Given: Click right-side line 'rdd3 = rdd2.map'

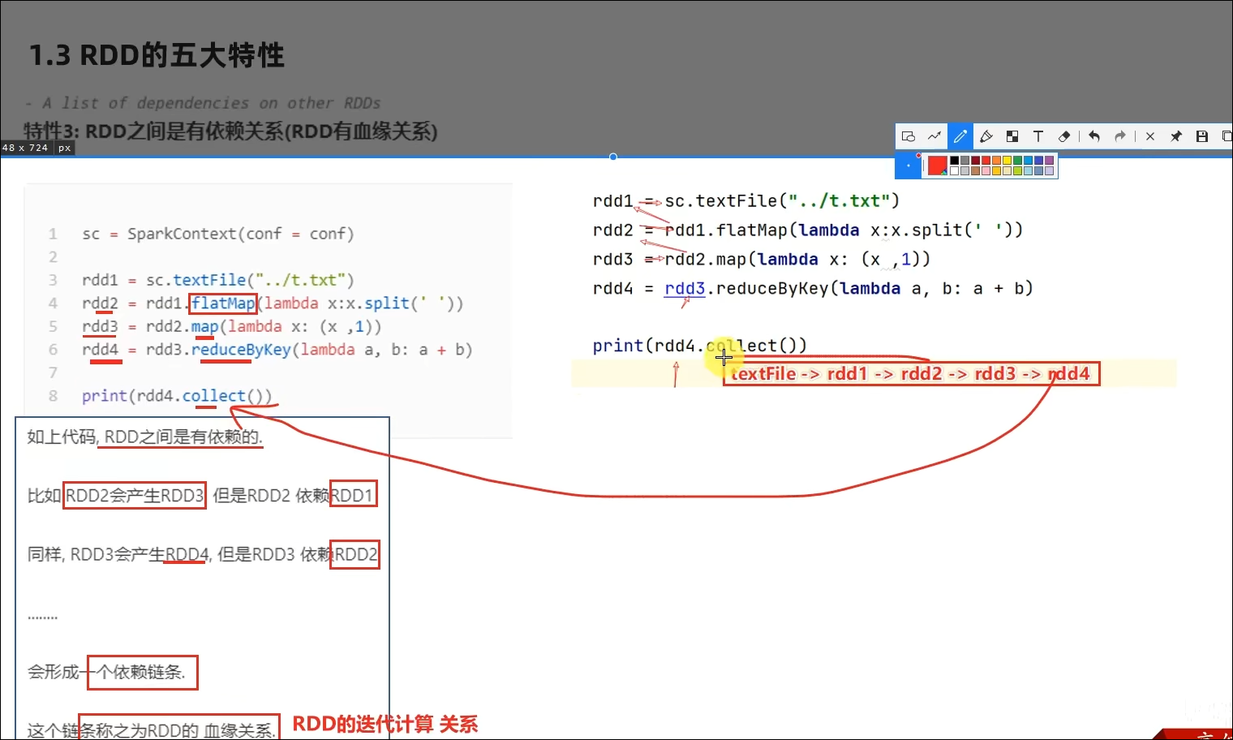Looking at the screenshot, I should coord(762,259).
